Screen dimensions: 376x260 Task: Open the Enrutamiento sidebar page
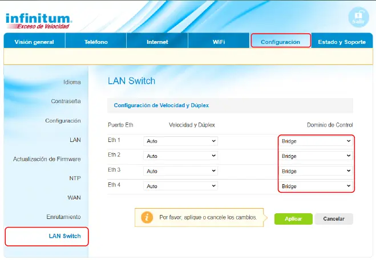pos(63,217)
